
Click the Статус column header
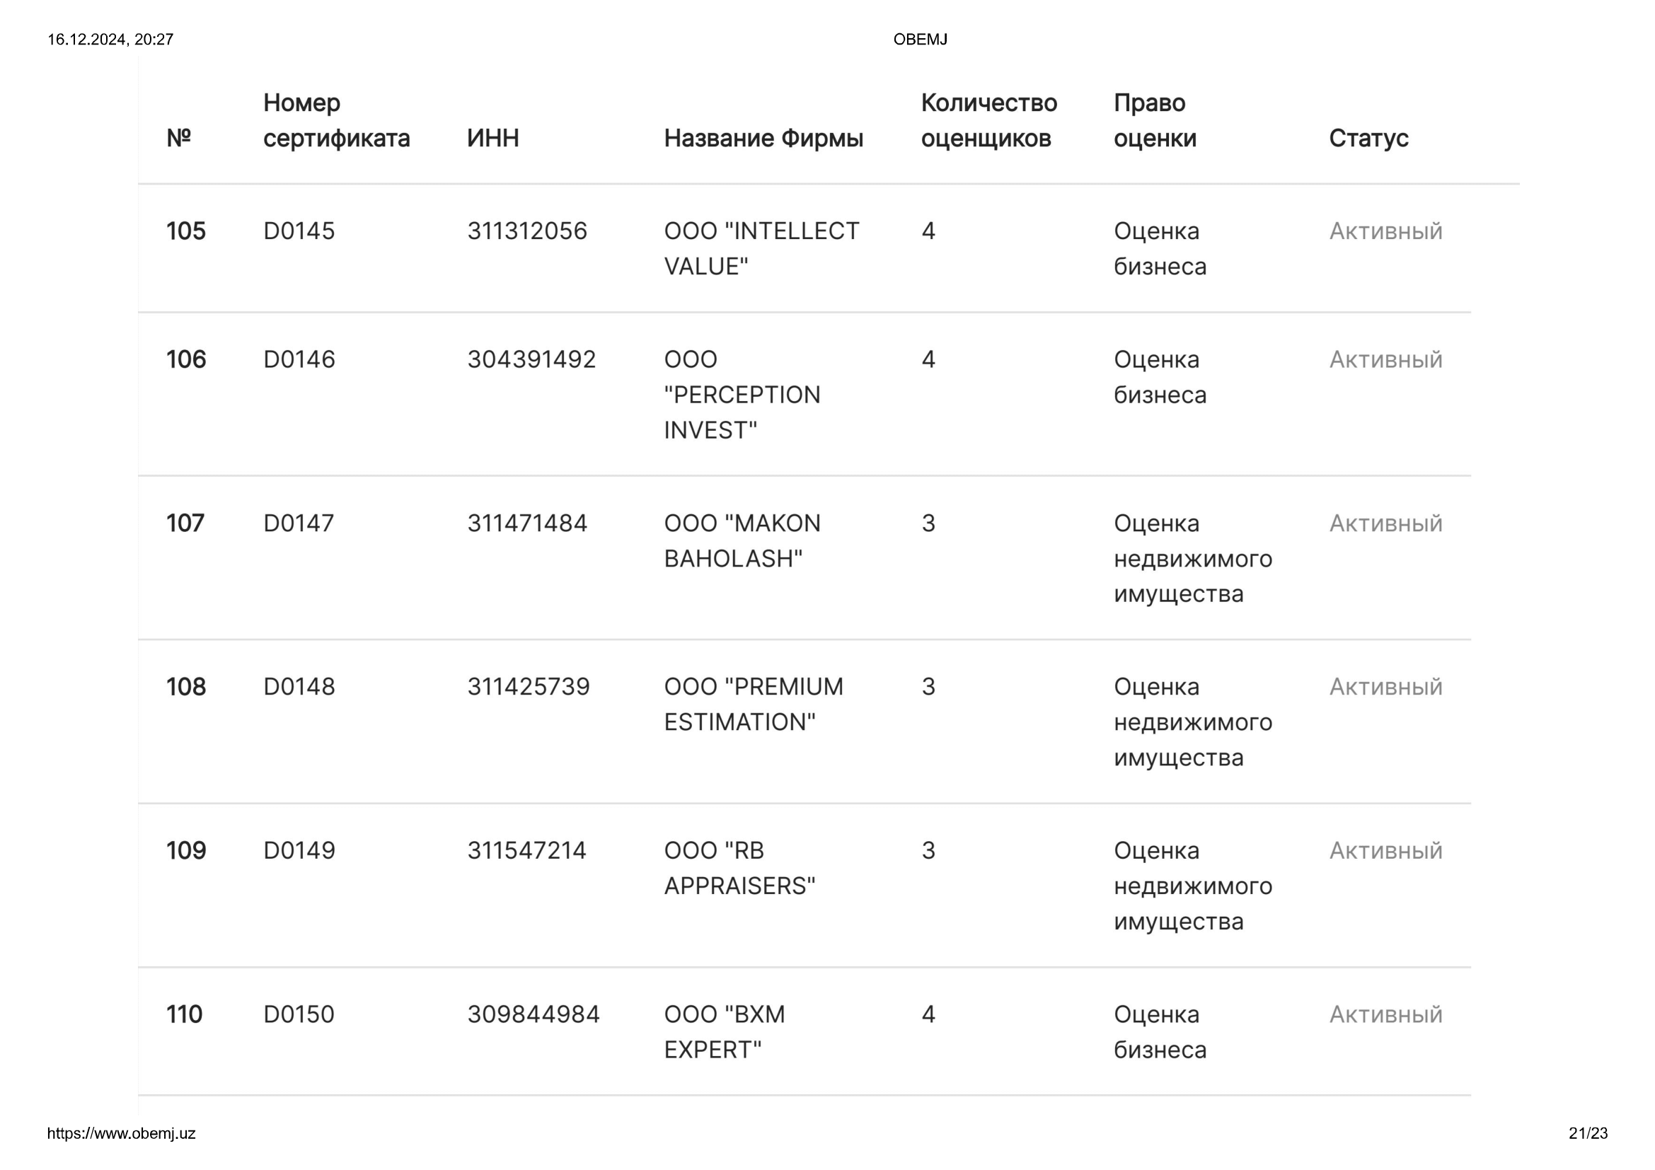1368,139
